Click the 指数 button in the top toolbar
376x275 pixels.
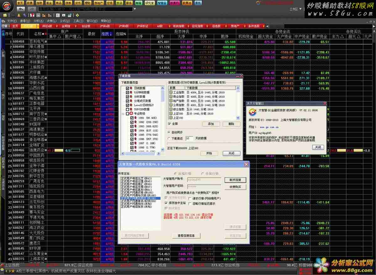coord(39,3)
